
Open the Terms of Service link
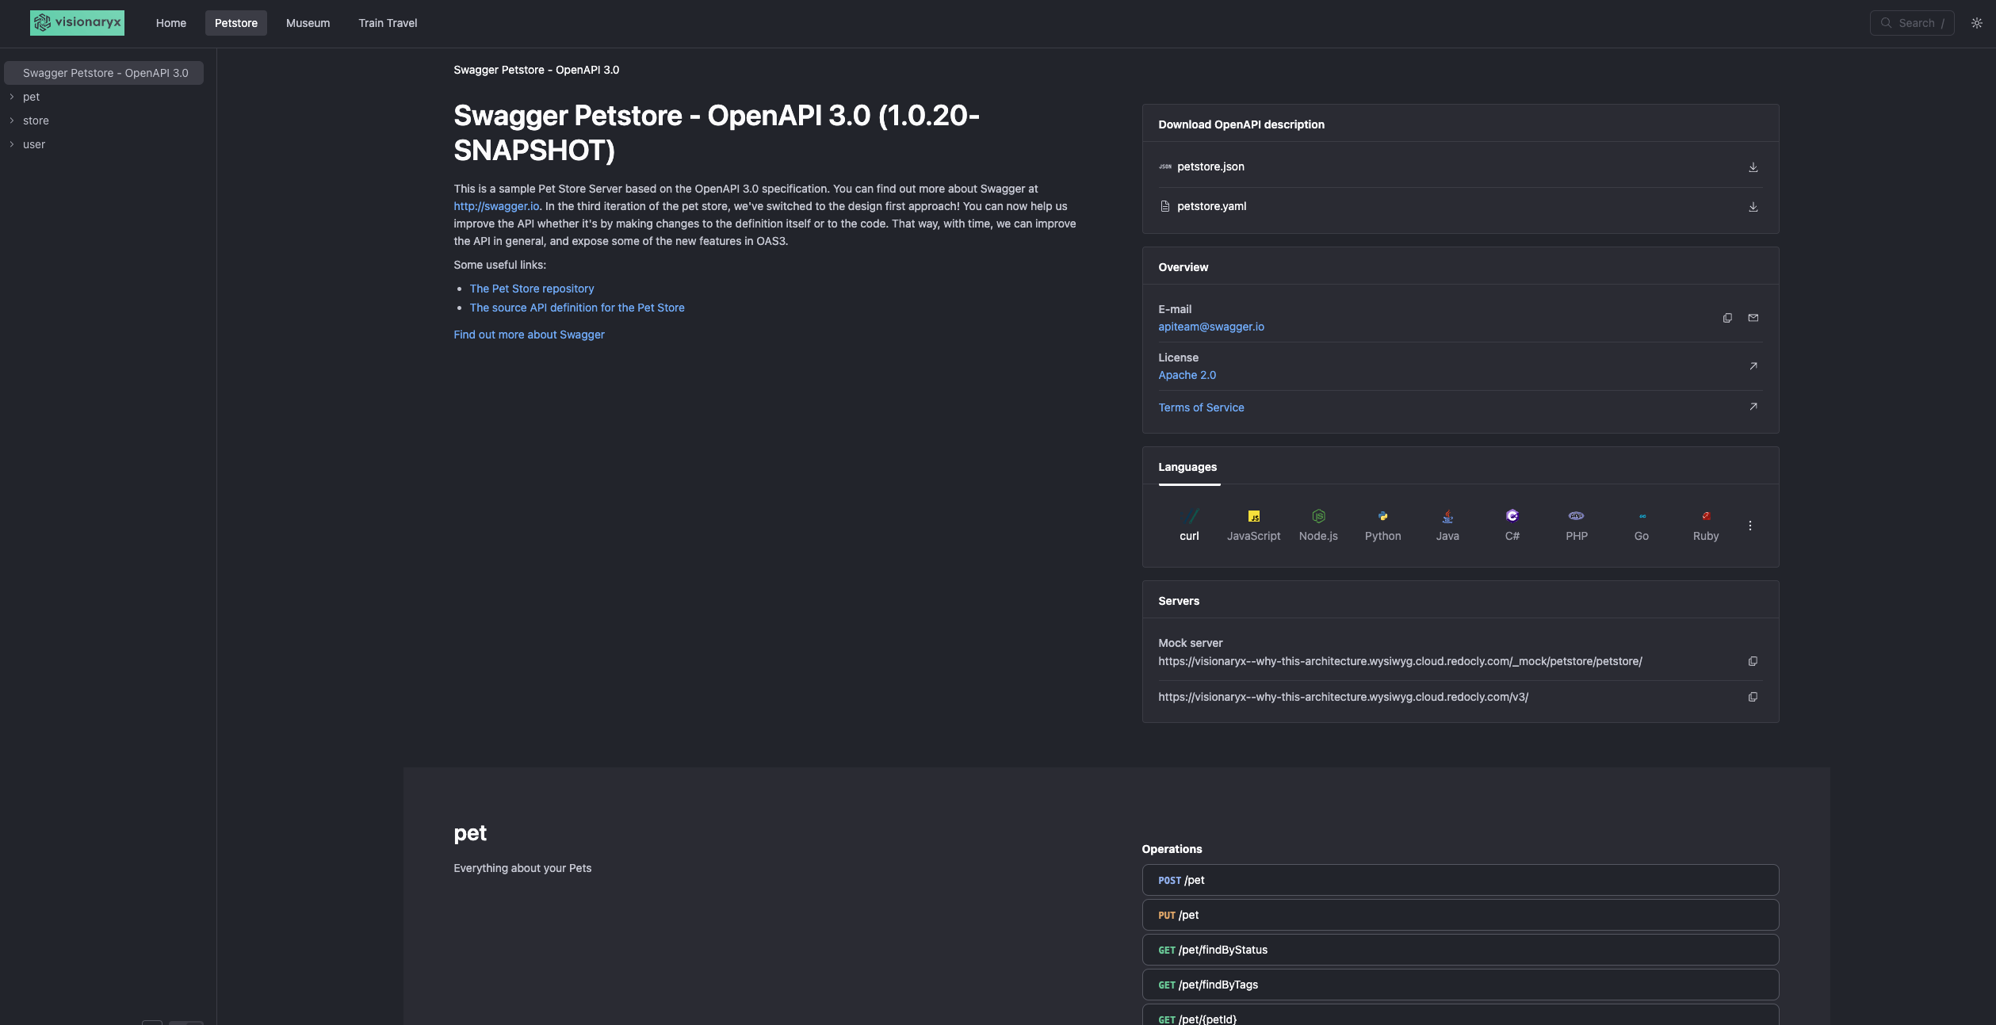click(x=1201, y=407)
